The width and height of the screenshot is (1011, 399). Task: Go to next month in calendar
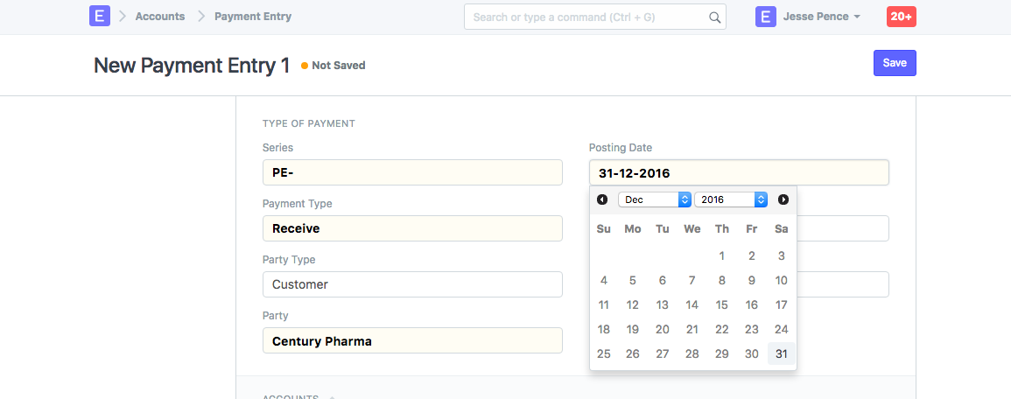coord(783,199)
